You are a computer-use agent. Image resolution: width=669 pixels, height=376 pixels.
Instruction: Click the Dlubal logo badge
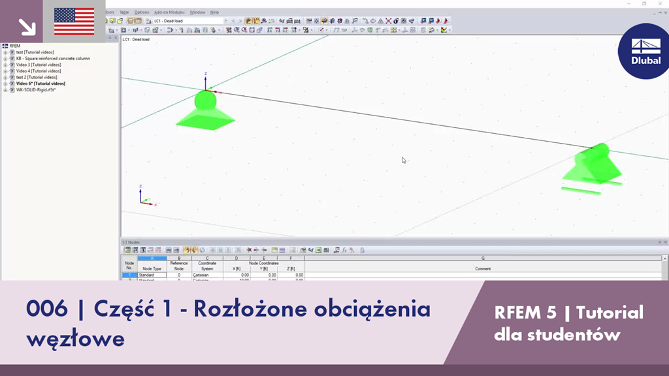[644, 51]
